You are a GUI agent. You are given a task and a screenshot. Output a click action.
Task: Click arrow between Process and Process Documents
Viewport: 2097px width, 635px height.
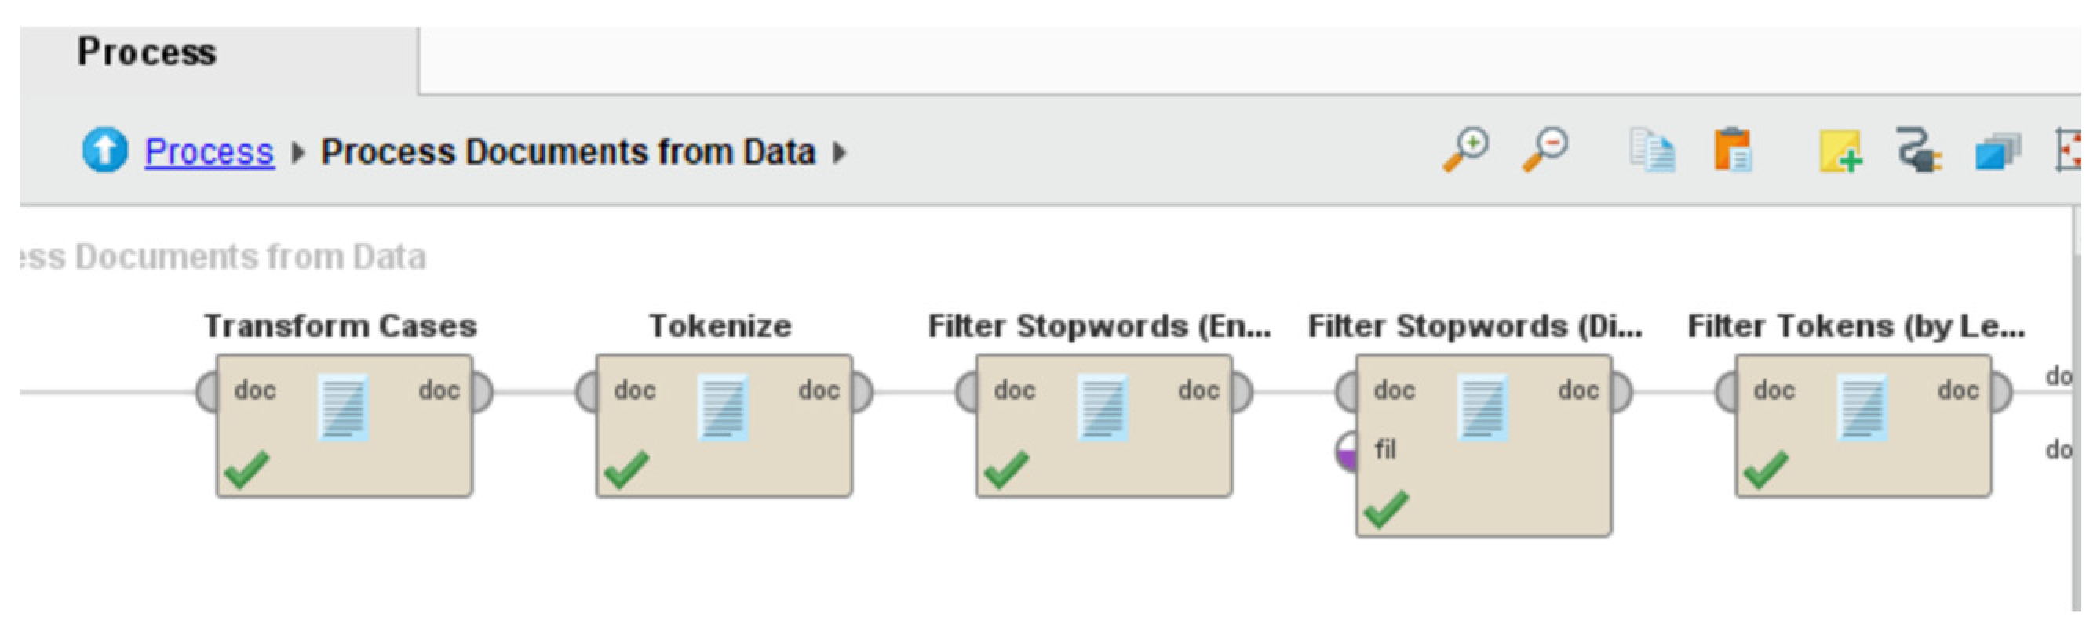coord(298,152)
